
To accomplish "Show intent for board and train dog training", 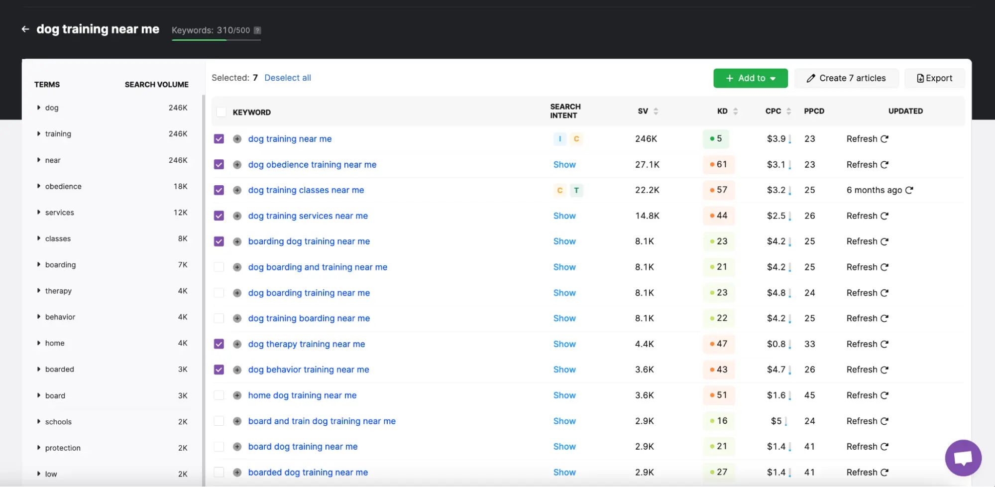I will click(564, 421).
